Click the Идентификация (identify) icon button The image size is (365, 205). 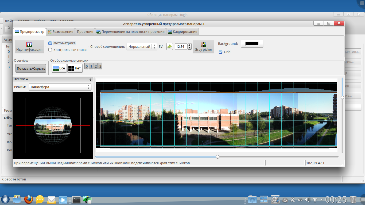pos(29,47)
